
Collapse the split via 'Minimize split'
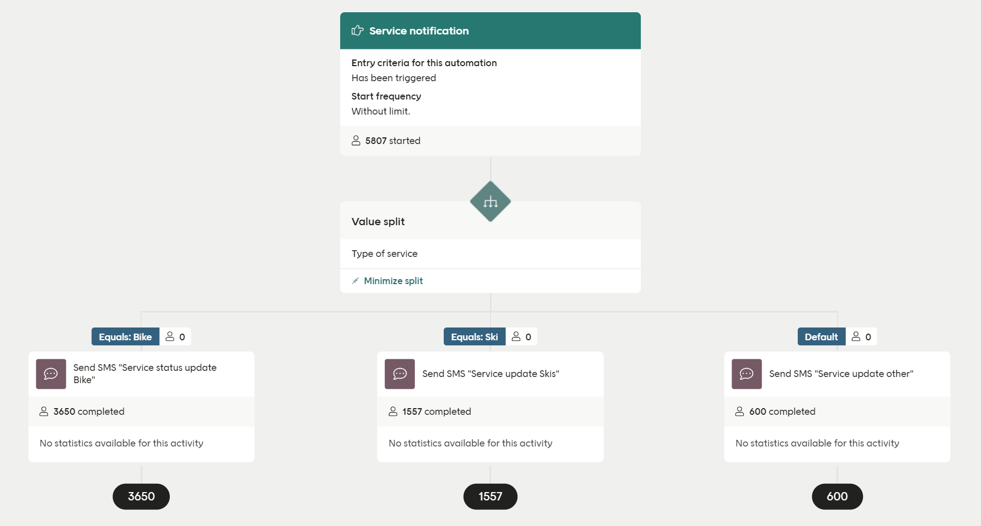393,281
